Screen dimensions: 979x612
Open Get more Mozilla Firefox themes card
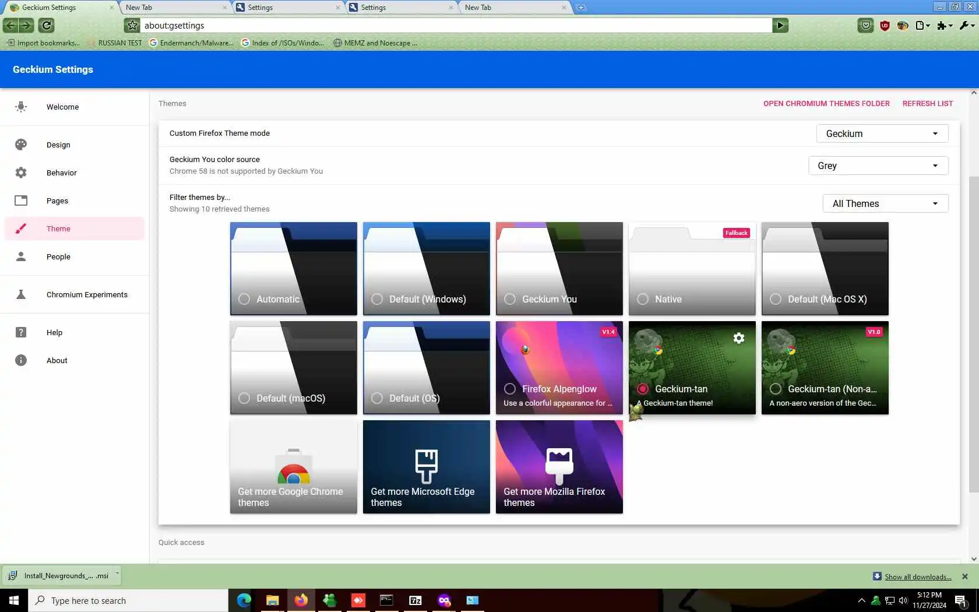pos(559,467)
